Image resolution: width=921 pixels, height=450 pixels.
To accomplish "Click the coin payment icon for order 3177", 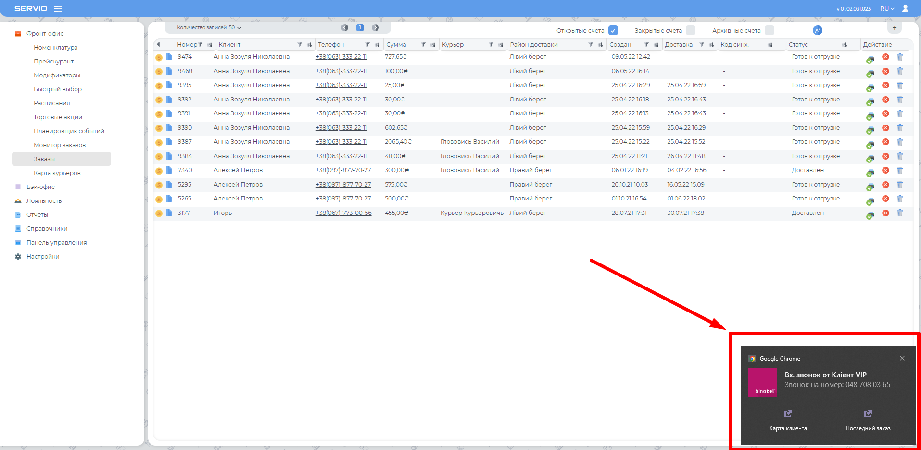I will coord(159,213).
